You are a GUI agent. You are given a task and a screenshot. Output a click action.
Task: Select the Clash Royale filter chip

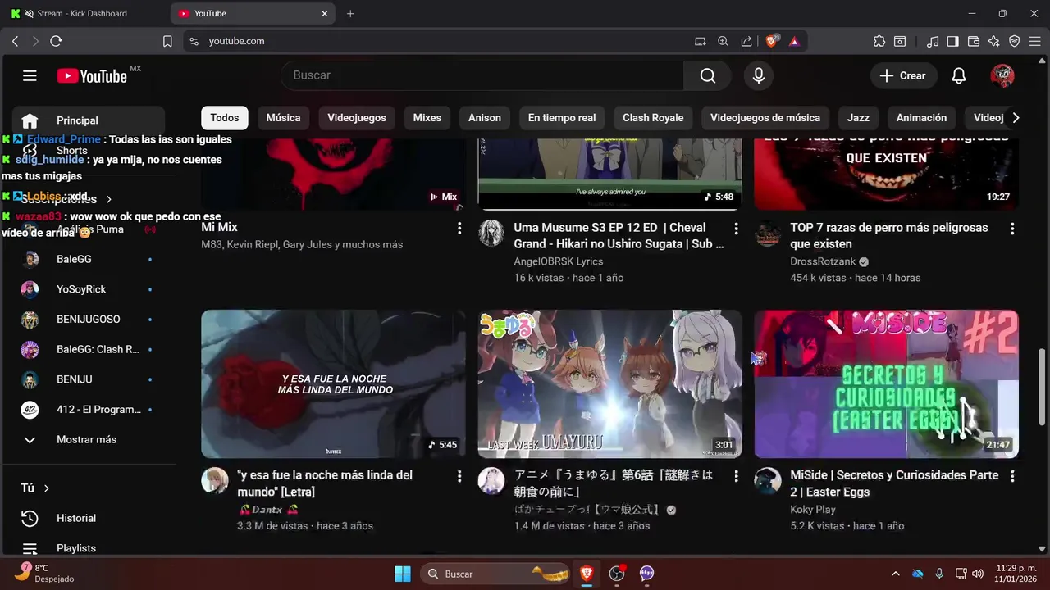point(653,118)
